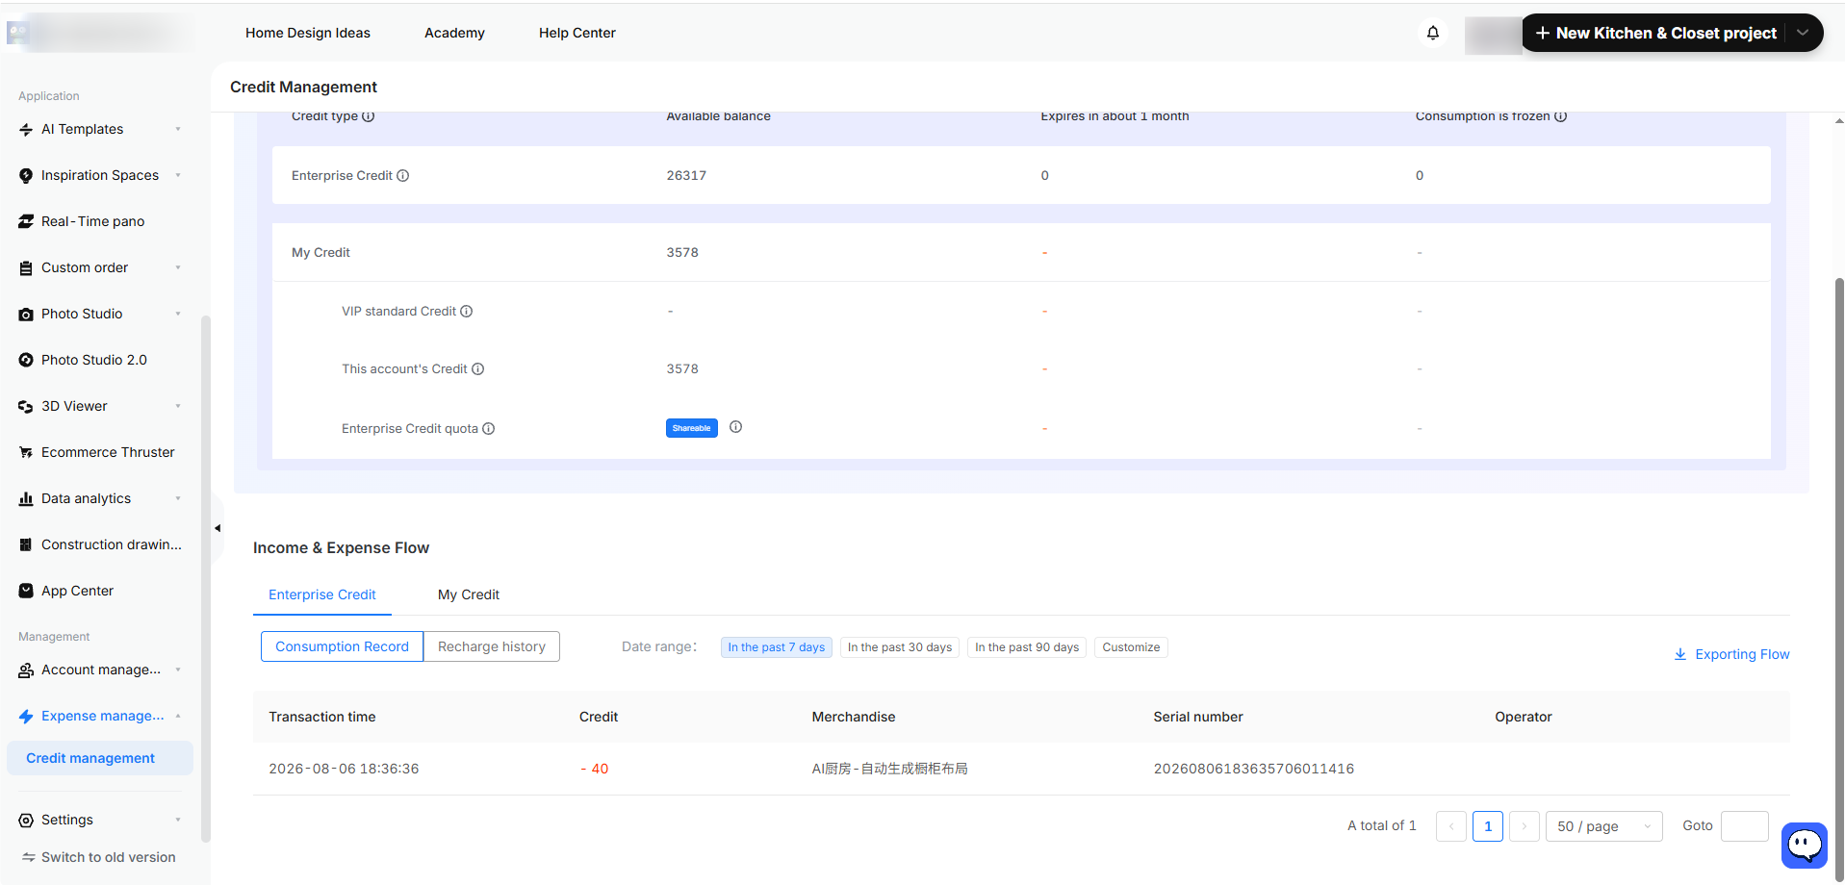Viewport: 1845px width, 885px height.
Task: Click the Construction drawing icon
Action: (26, 545)
